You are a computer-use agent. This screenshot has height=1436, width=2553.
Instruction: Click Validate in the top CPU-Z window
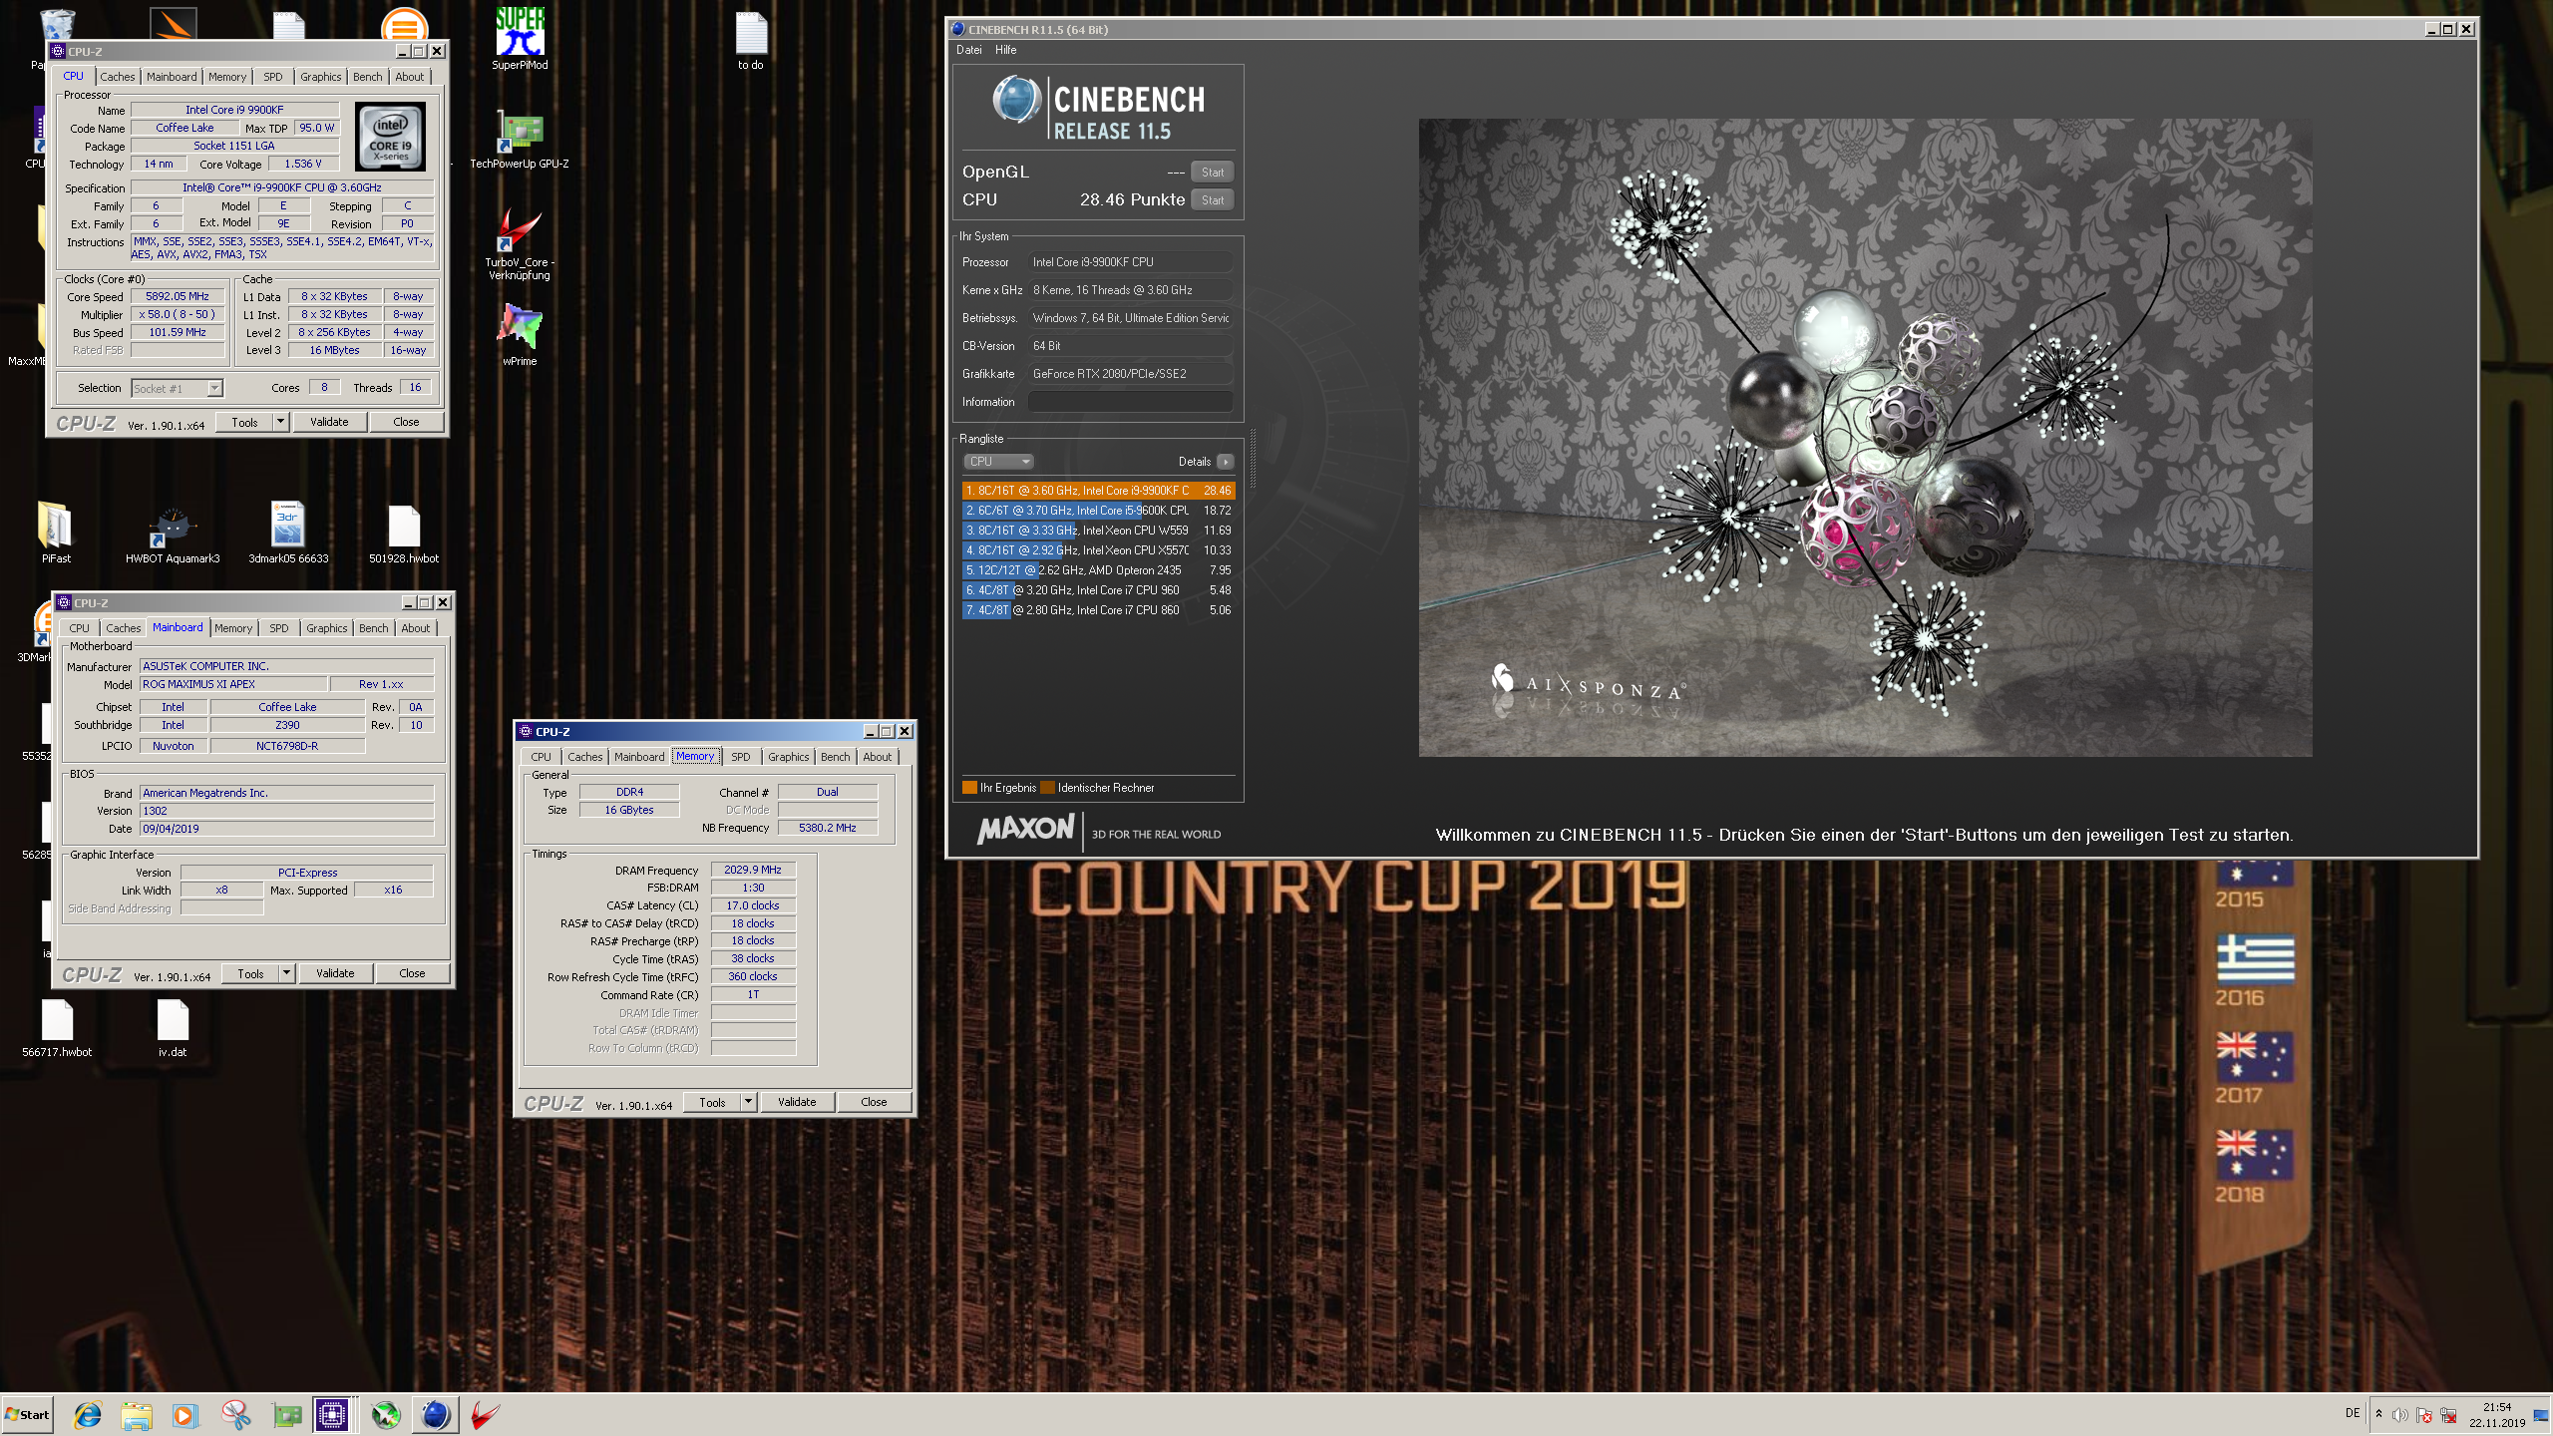pyautogui.click(x=329, y=422)
